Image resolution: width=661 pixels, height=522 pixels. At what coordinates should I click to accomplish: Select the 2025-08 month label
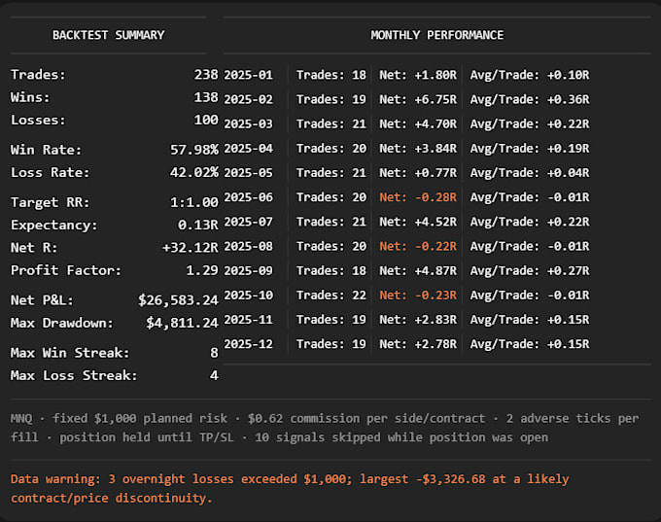pos(248,246)
